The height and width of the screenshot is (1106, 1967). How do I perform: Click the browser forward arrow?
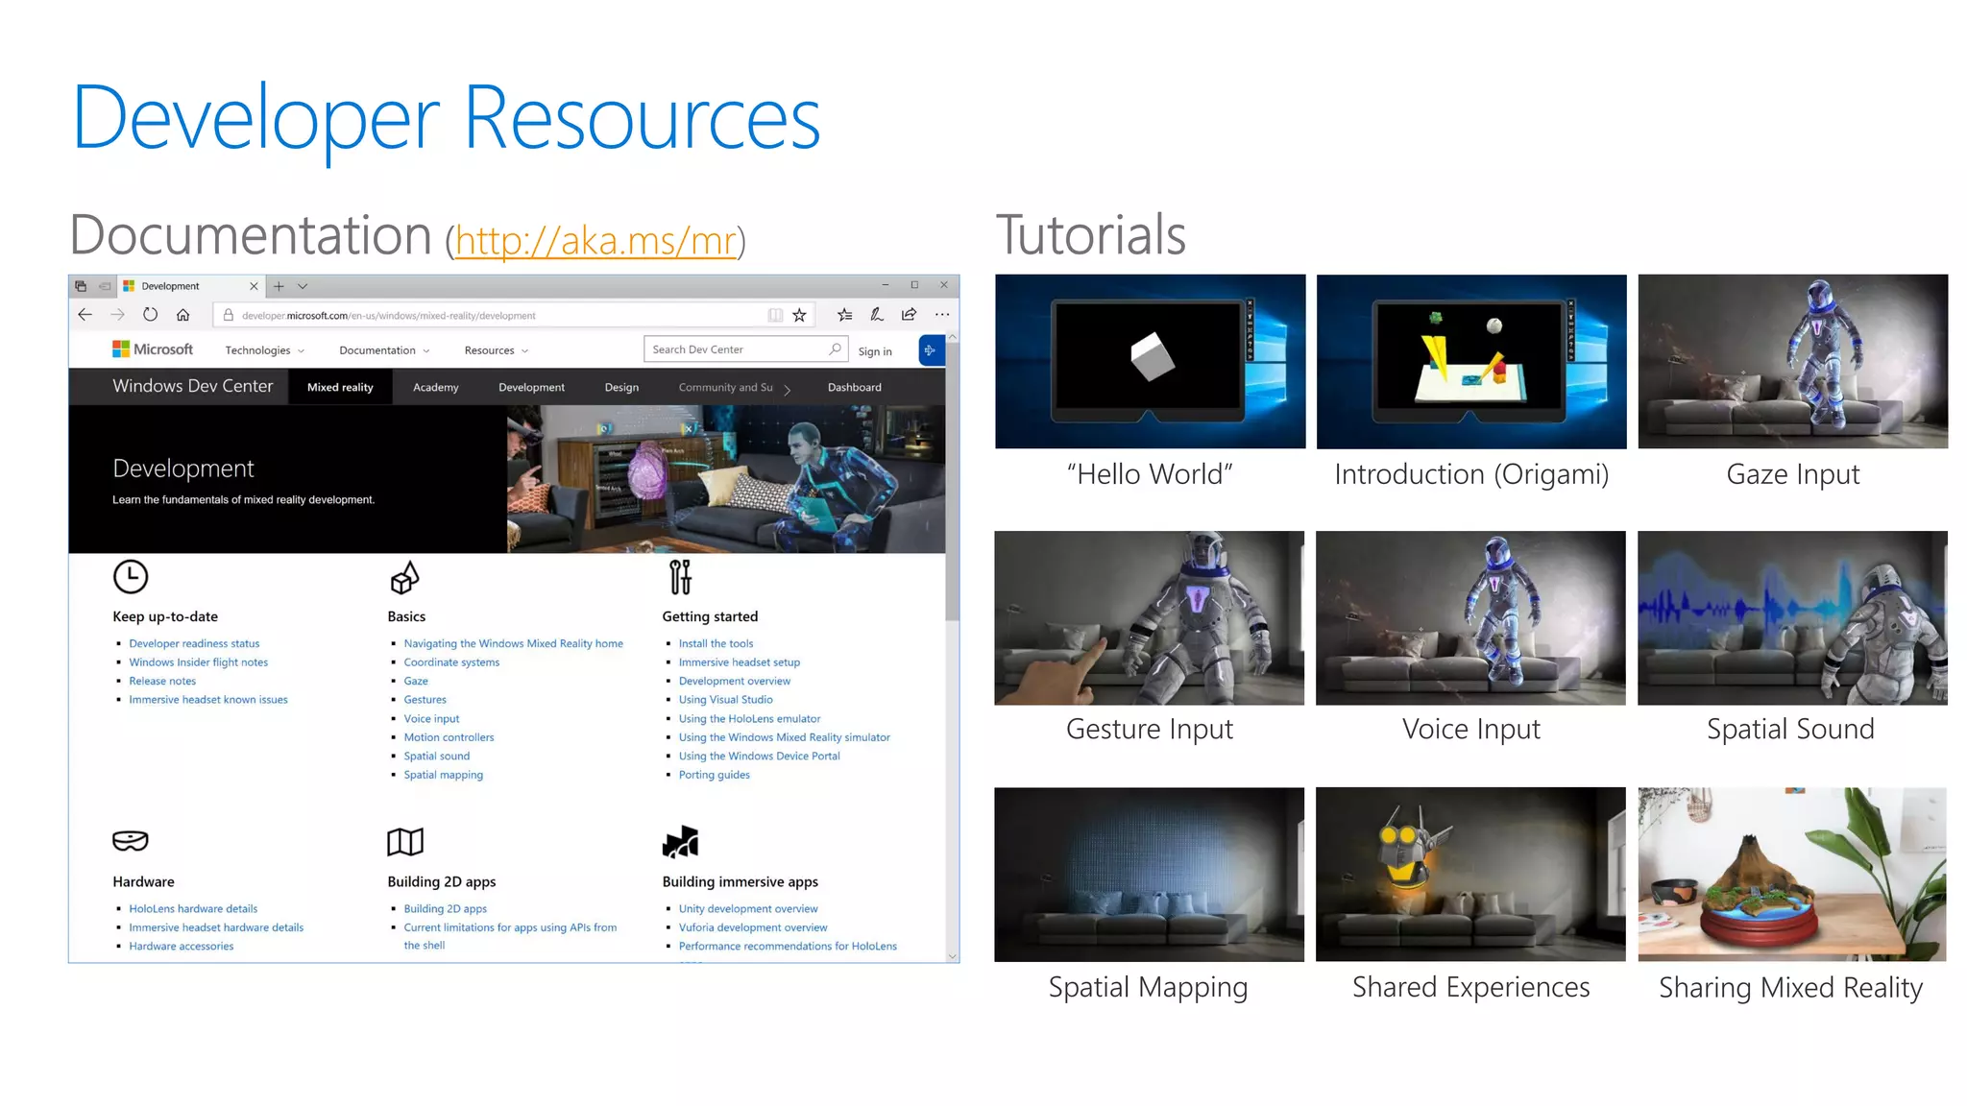117,314
